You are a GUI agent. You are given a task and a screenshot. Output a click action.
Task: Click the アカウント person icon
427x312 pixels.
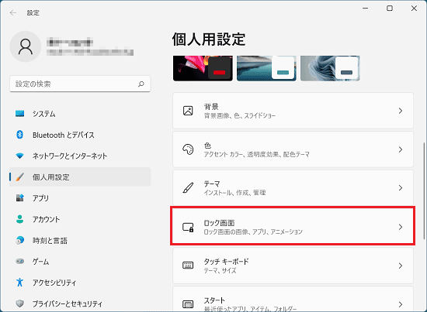pos(19,219)
